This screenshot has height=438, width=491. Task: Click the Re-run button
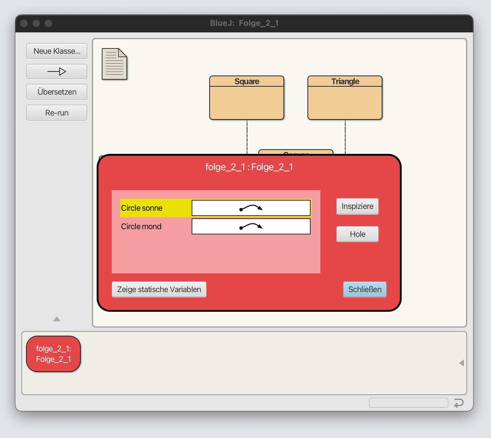(57, 113)
